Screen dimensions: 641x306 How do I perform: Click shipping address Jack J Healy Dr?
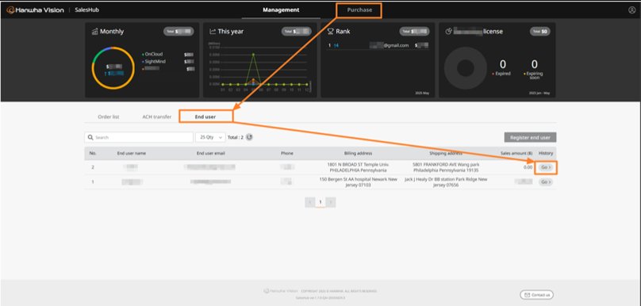click(x=446, y=182)
